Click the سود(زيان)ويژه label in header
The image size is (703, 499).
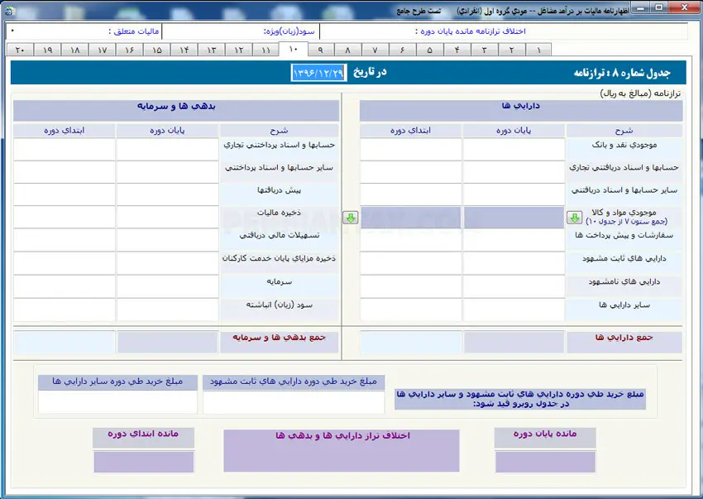tap(289, 31)
